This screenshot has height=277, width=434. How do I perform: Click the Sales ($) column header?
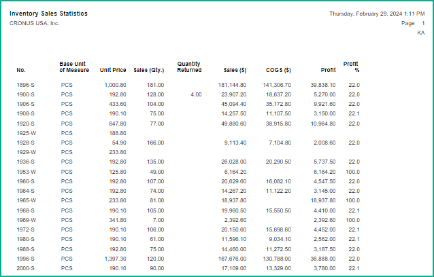coord(235,70)
